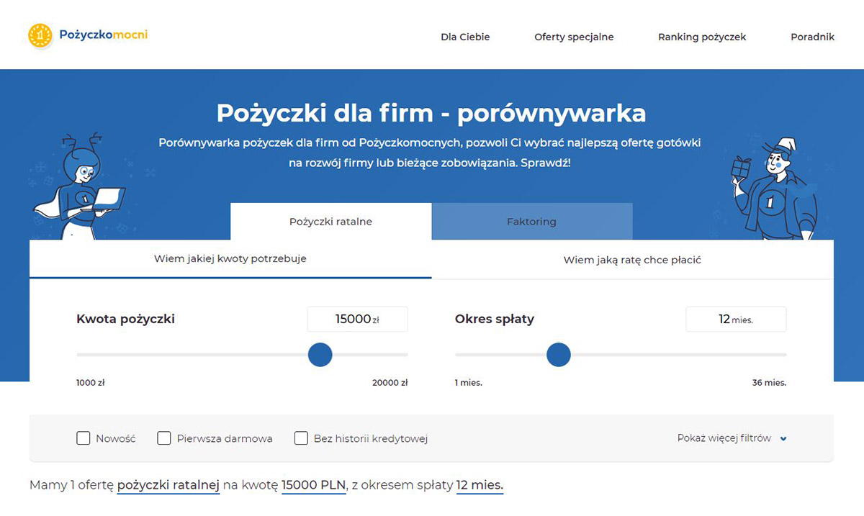Click the Pożyczkomocni coin logo icon
The height and width of the screenshot is (516, 864).
pos(40,35)
